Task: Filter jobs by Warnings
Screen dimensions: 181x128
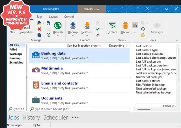Action: [x=16, y=54]
